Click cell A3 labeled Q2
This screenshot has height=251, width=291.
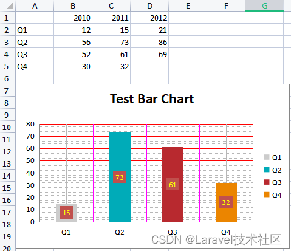[x=35, y=42]
